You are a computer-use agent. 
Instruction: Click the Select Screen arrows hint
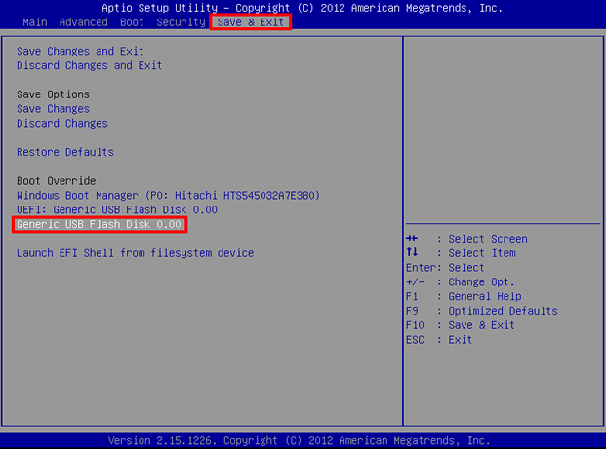(466, 239)
